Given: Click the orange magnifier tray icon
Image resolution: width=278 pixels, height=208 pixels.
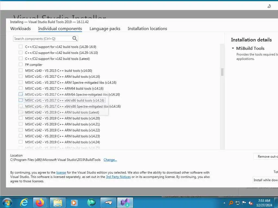Looking at the screenshot, I should (231, 203).
